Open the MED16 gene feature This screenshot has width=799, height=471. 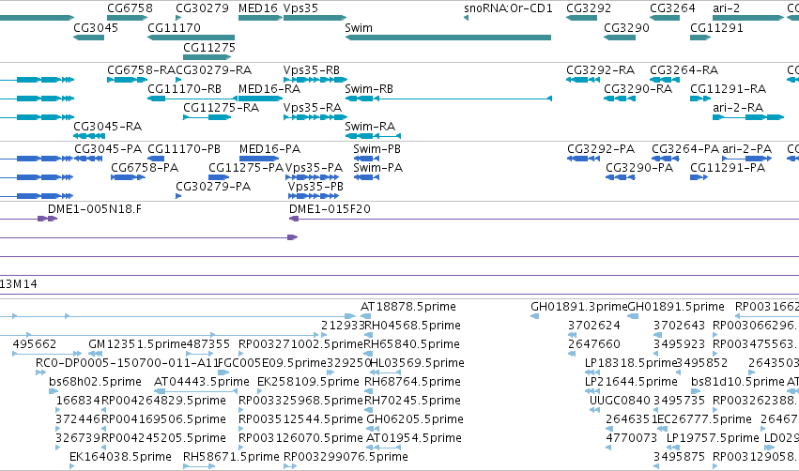(260, 18)
